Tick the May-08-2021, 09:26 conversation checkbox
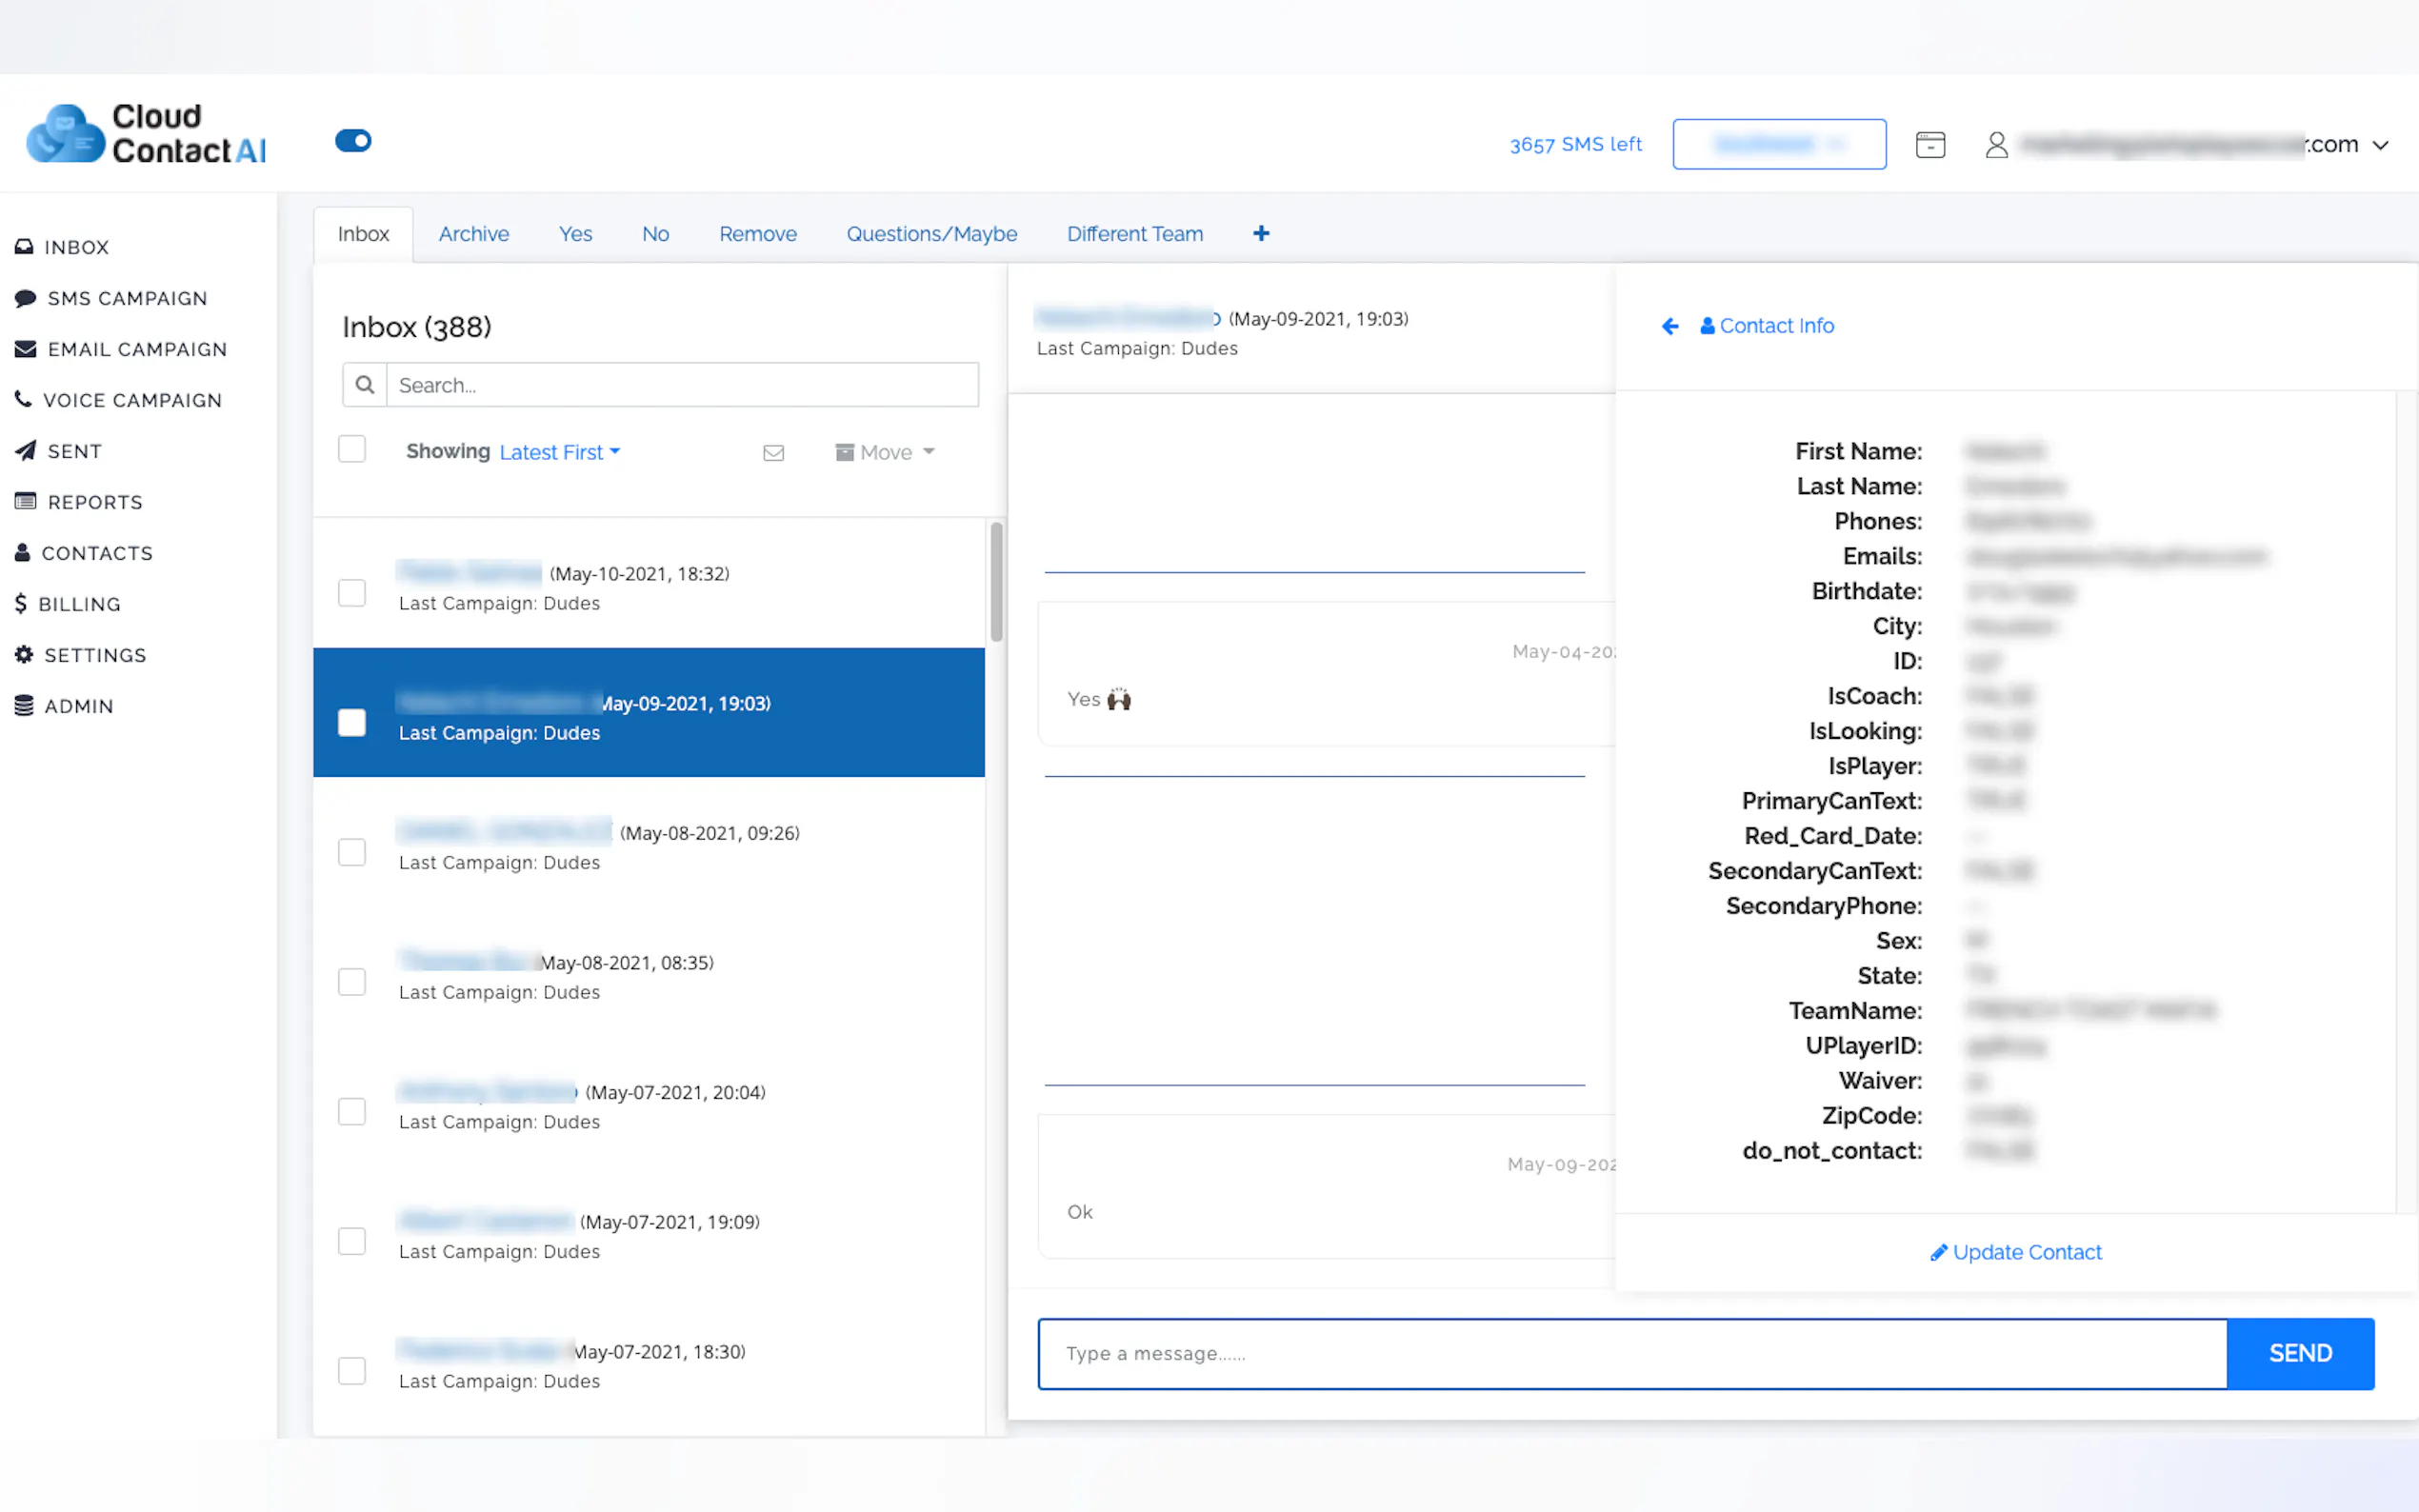The height and width of the screenshot is (1512, 2419). (x=352, y=852)
